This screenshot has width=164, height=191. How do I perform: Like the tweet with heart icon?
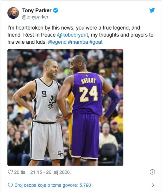point(10,172)
